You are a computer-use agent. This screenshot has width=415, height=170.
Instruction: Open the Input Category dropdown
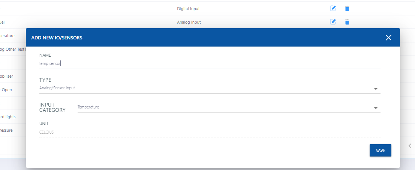click(229, 107)
